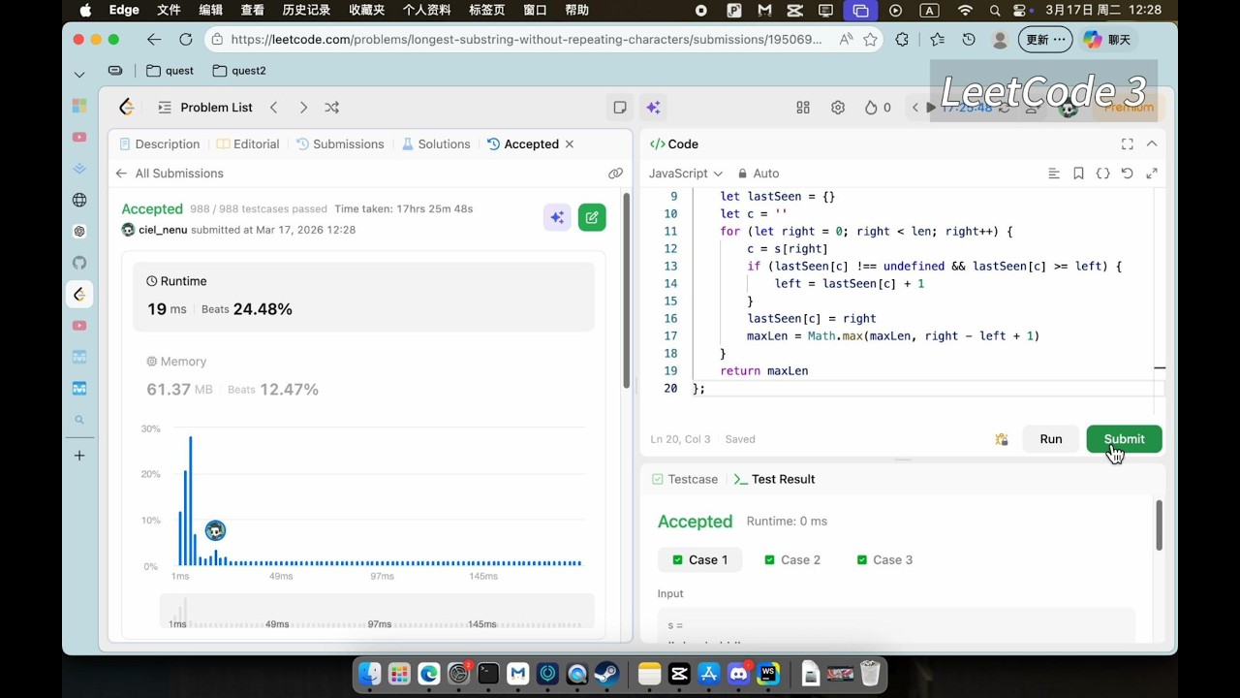The width and height of the screenshot is (1240, 698).
Task: Open the layout grid icon
Action: [x=803, y=108]
